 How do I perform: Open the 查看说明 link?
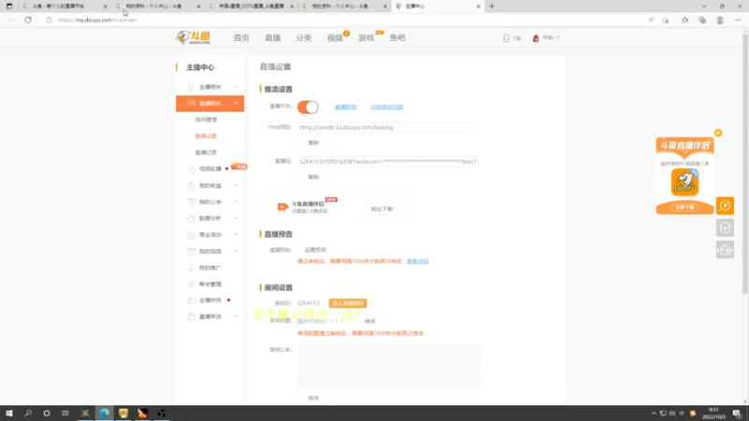tap(418, 262)
